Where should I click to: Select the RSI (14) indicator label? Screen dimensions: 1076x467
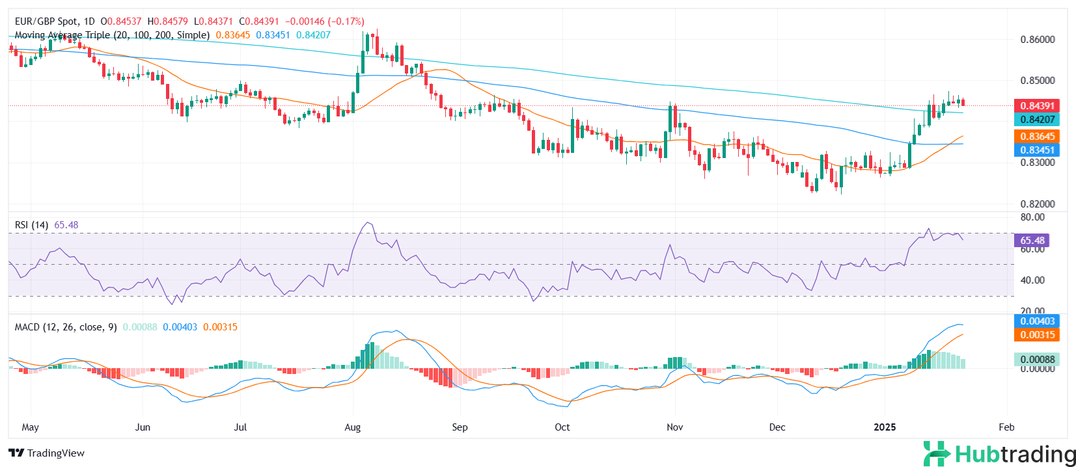(31, 225)
